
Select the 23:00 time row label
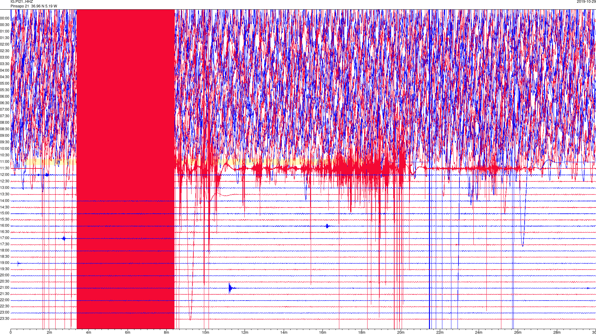(x=5, y=312)
